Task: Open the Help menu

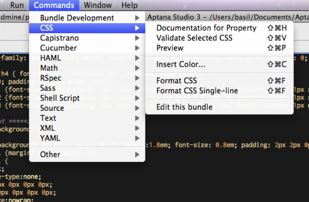Action: point(129,5)
